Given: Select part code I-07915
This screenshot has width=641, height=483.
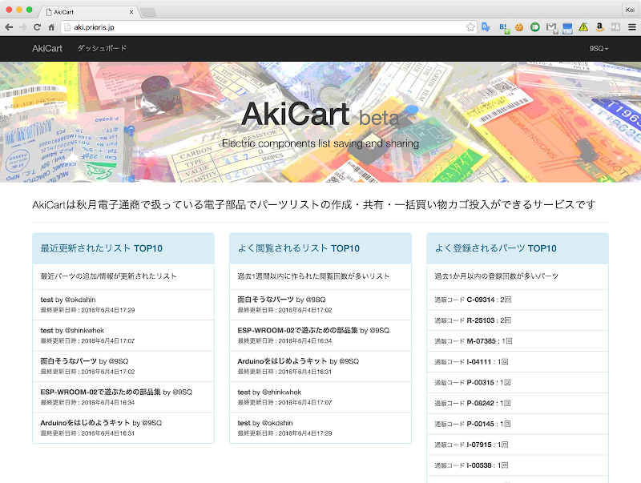Looking at the screenshot, I should point(518,445).
